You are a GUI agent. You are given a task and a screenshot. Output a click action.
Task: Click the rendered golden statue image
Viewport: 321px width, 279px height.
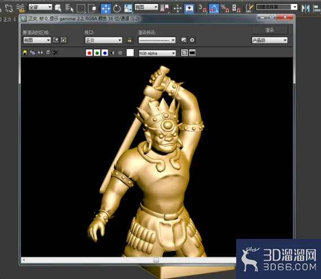click(x=157, y=157)
